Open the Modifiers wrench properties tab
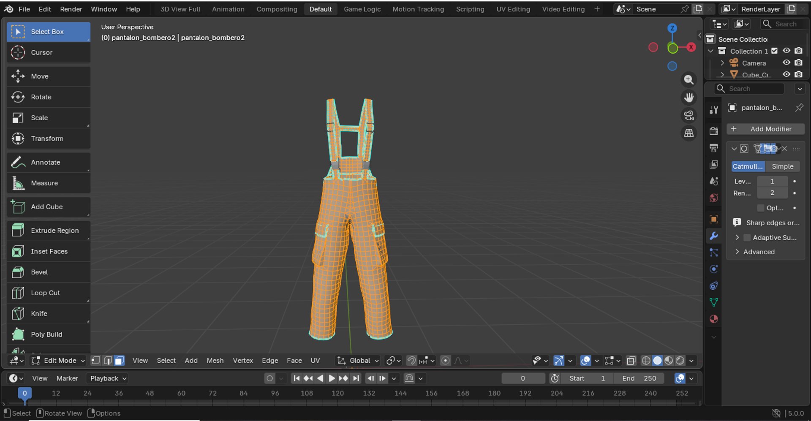Viewport: 811px width, 421px height. [x=714, y=236]
